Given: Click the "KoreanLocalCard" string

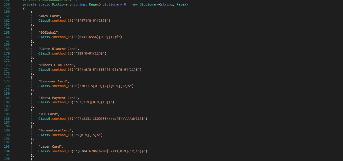Looking at the screenshot, I should (x=56, y=130).
